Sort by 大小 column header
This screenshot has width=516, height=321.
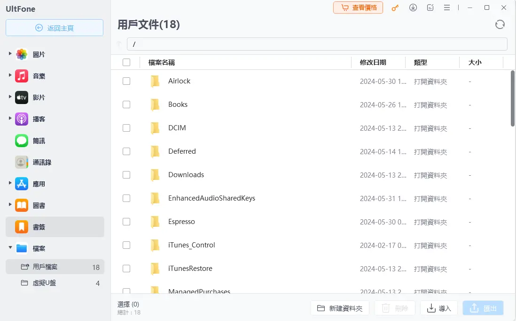click(475, 62)
